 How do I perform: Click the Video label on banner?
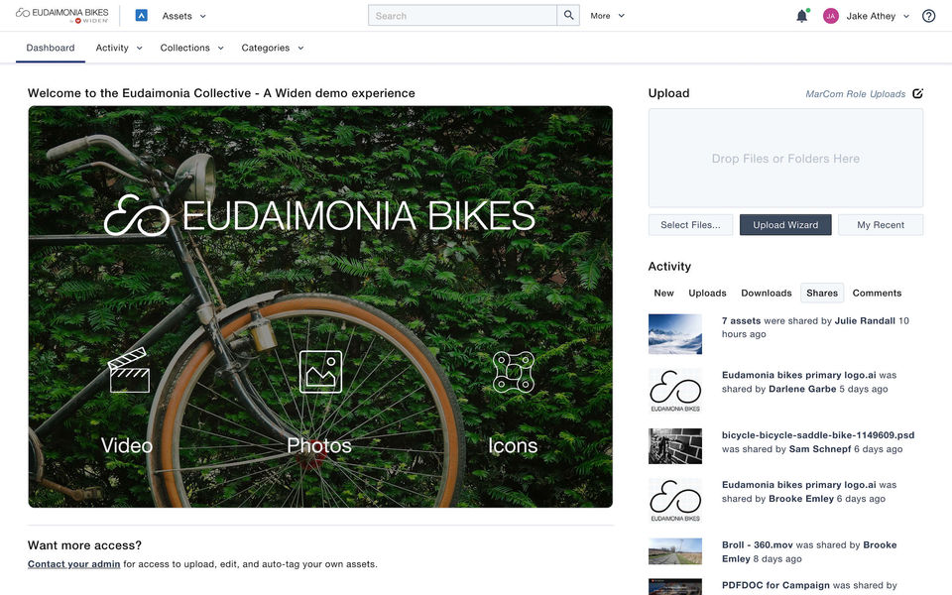tap(127, 445)
